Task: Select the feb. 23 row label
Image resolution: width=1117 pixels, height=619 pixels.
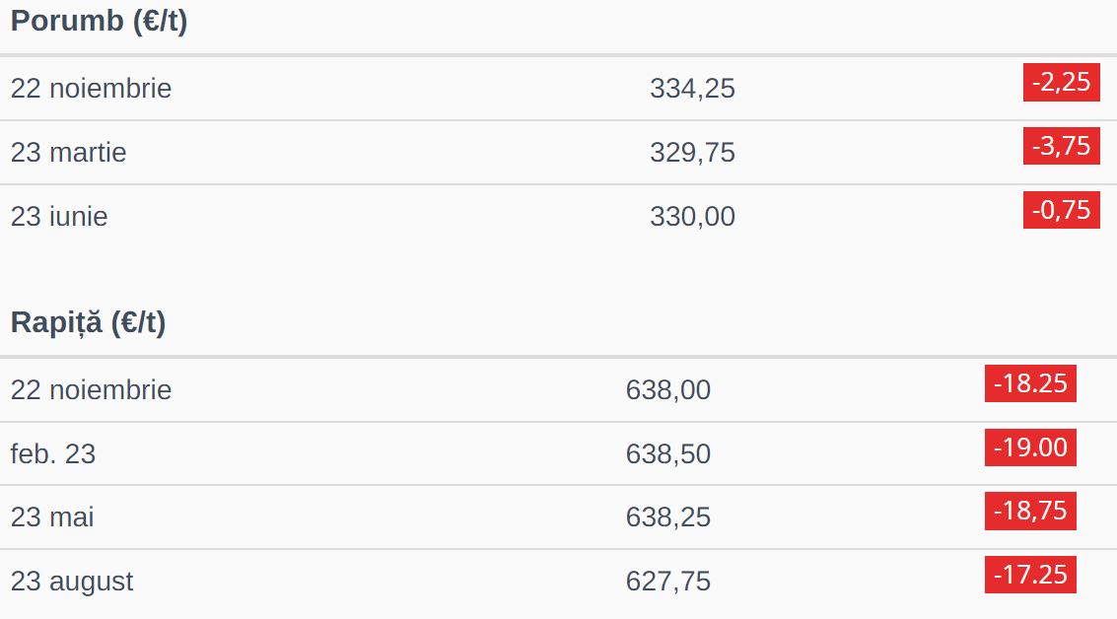Action: (x=53, y=454)
